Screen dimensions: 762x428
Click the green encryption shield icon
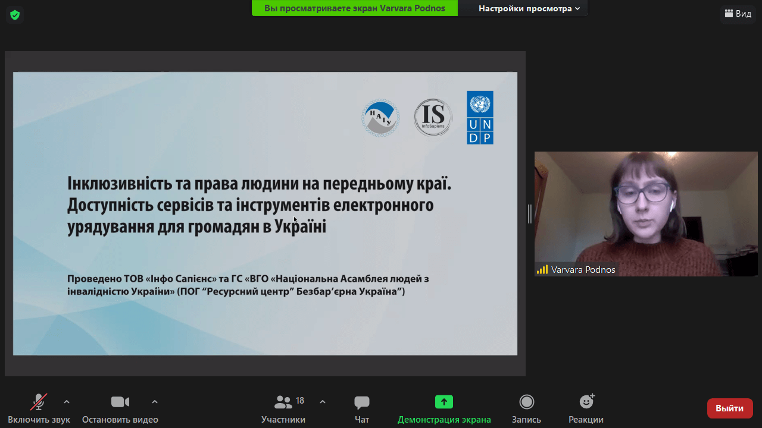click(15, 15)
